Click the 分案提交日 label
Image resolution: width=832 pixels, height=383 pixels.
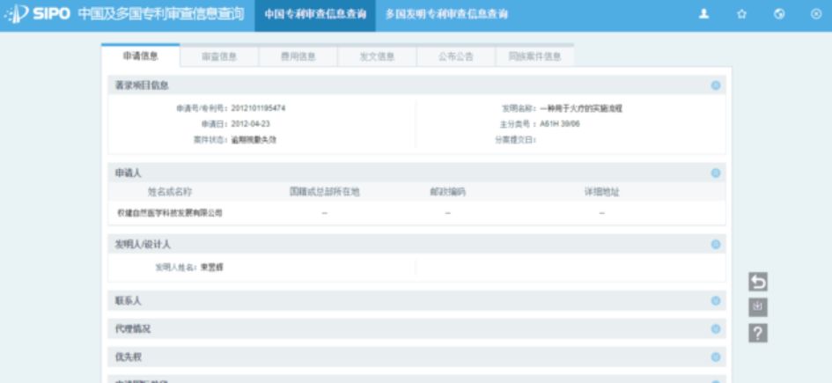click(516, 140)
